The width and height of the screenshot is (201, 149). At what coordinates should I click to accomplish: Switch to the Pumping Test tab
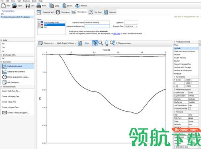[x=45, y=12]
